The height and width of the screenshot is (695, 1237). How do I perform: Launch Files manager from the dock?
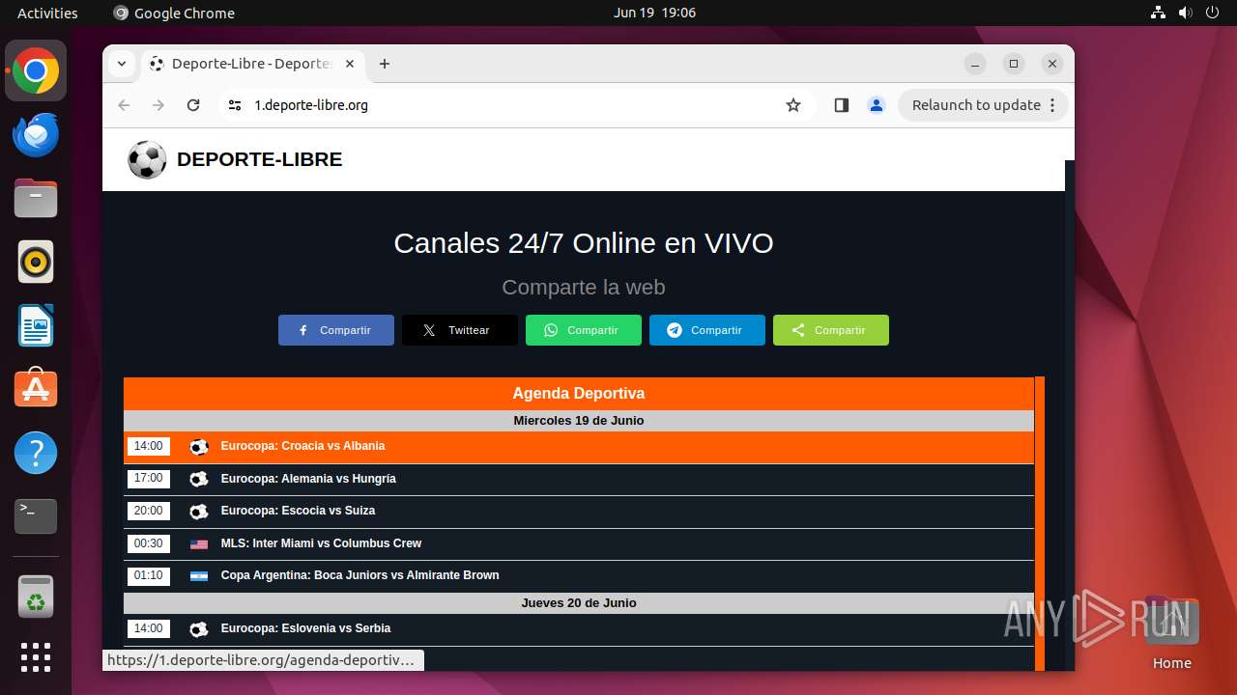36,199
